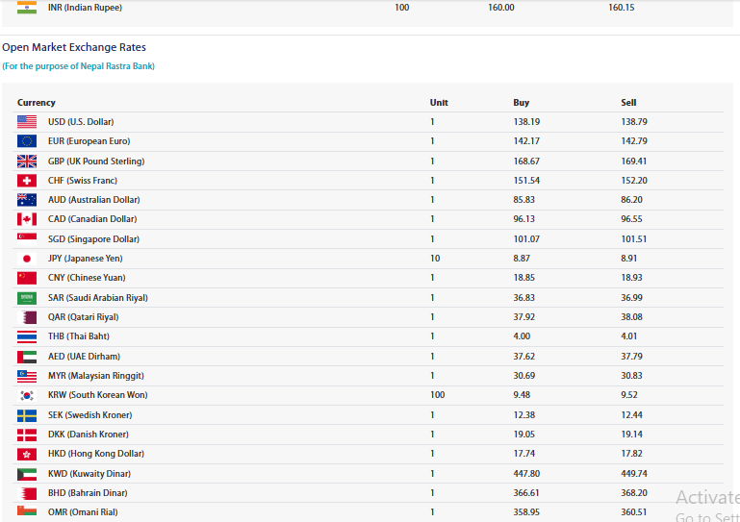The image size is (740, 522).
Task: Click the Indian flag icon
Action: click(x=27, y=8)
